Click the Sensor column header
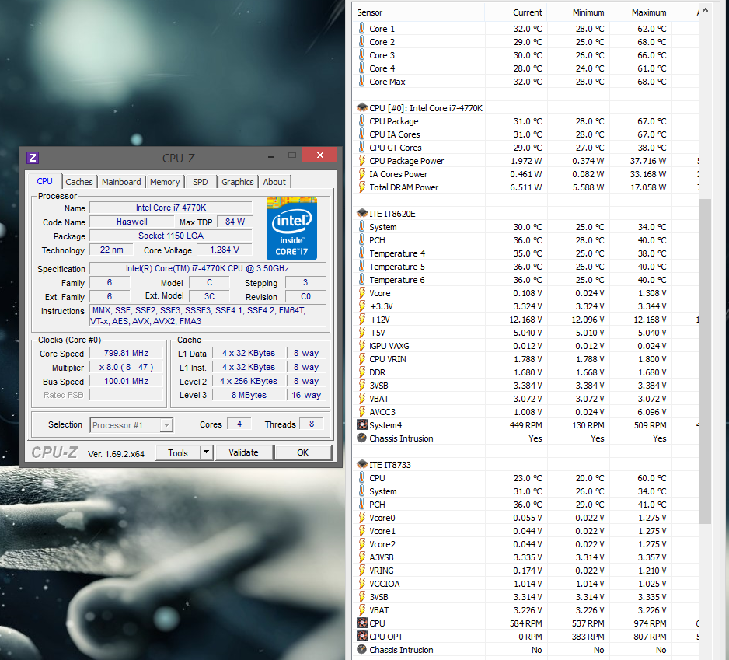Viewport: 729px width, 660px height. coord(418,12)
